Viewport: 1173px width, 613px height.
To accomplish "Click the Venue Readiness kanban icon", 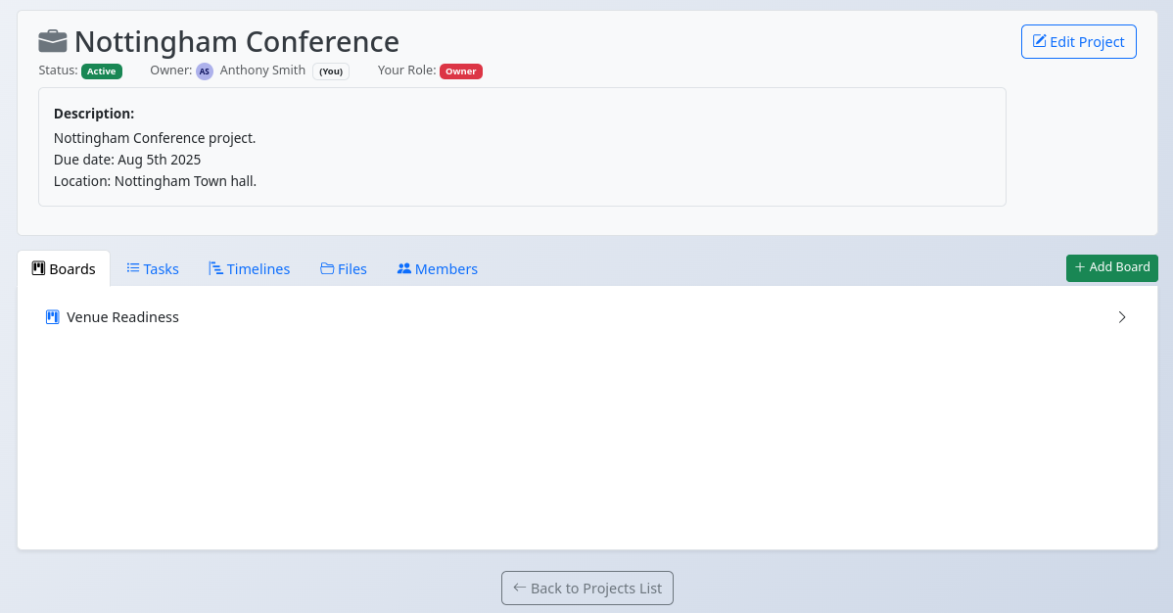I will point(52,317).
